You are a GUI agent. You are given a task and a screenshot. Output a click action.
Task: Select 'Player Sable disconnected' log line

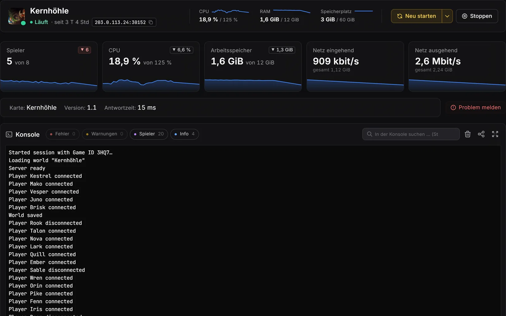(x=47, y=270)
